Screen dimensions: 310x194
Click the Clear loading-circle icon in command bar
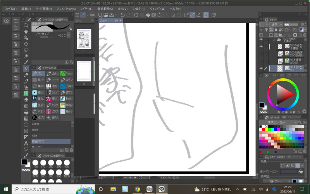pyautogui.click(x=136, y=15)
